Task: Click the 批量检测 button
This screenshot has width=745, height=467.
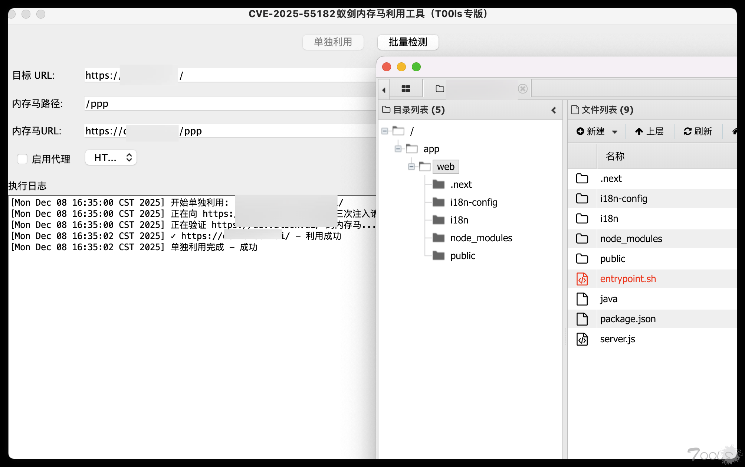Action: (407, 42)
